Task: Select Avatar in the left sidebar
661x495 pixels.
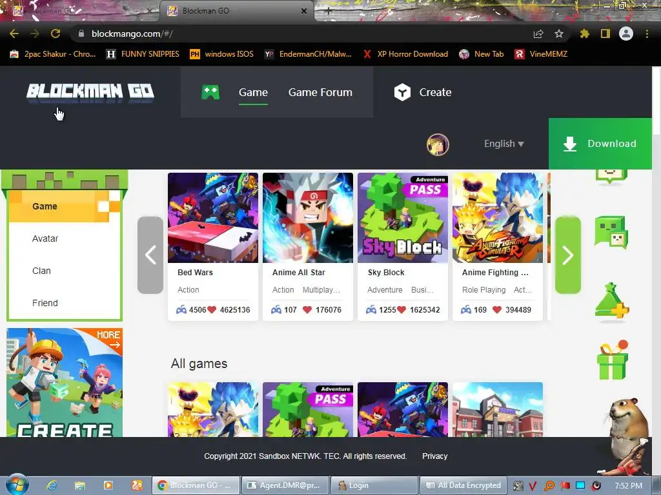Action: click(x=45, y=238)
